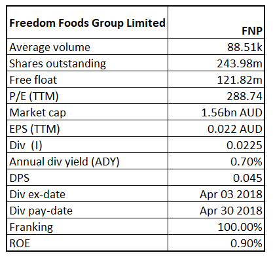This screenshot has height=257, width=273.
Task: Click the Apr 30 2018 pay-date cell
Action: pos(216,210)
